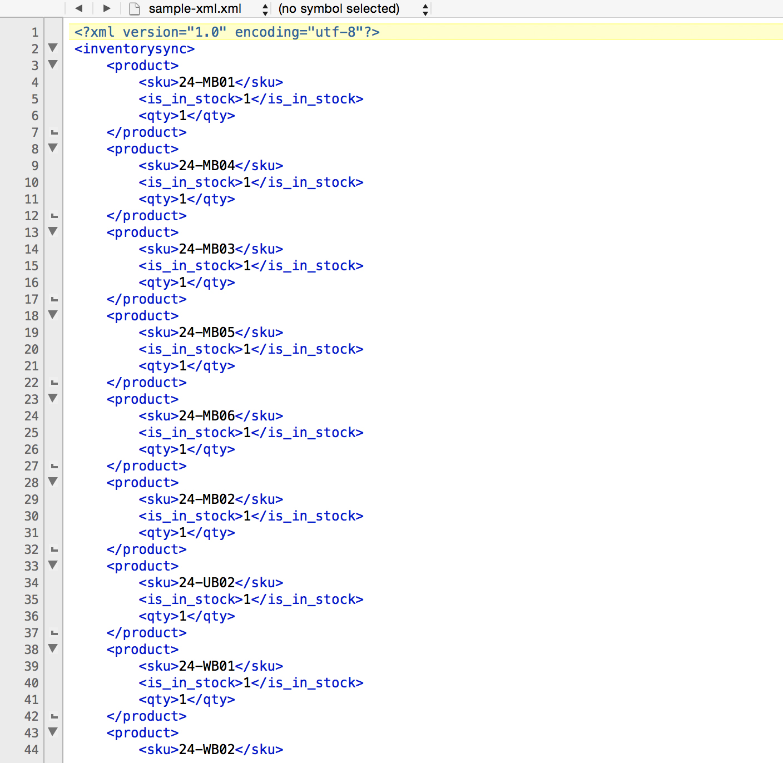
Task: Fold the product block containing SKU 24-MB05
Action: coord(52,316)
